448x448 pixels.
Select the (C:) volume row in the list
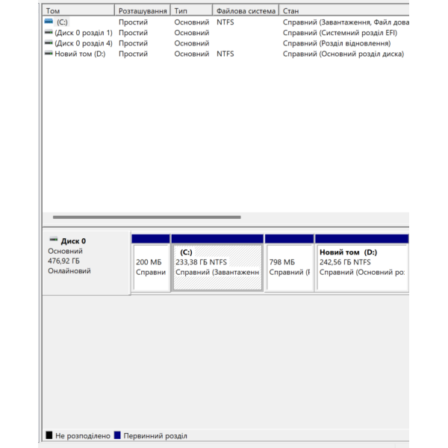(225, 22)
